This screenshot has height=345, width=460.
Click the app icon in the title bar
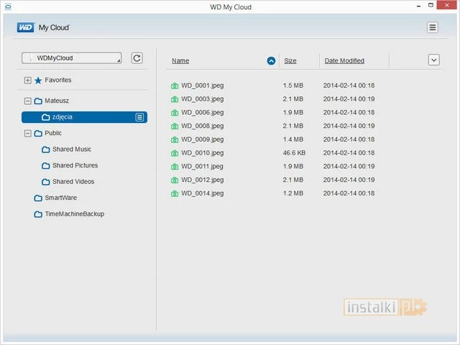(8, 6)
